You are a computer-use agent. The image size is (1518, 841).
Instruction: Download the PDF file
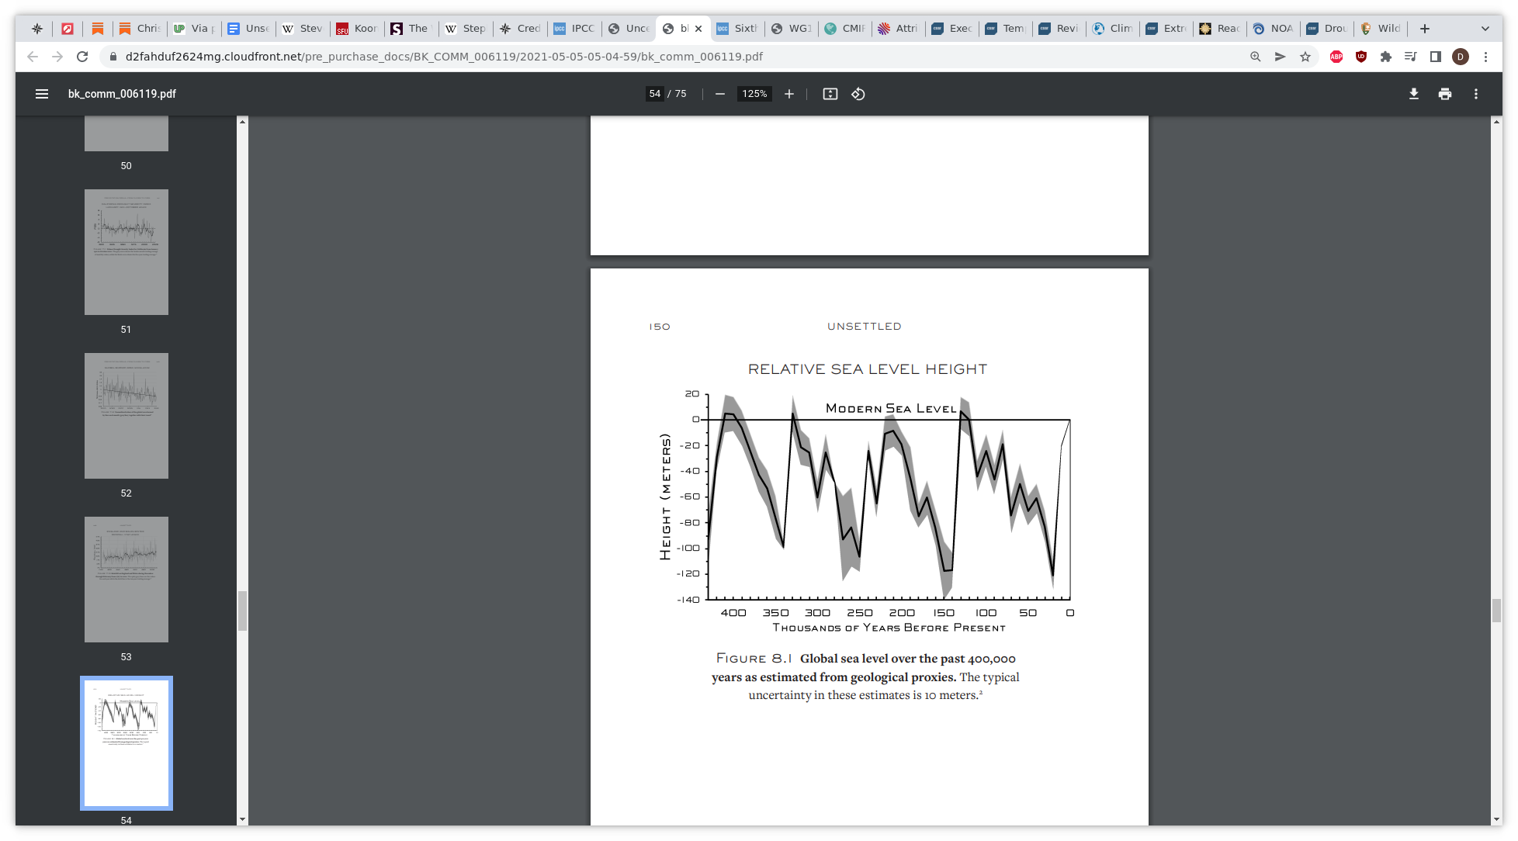tap(1414, 94)
